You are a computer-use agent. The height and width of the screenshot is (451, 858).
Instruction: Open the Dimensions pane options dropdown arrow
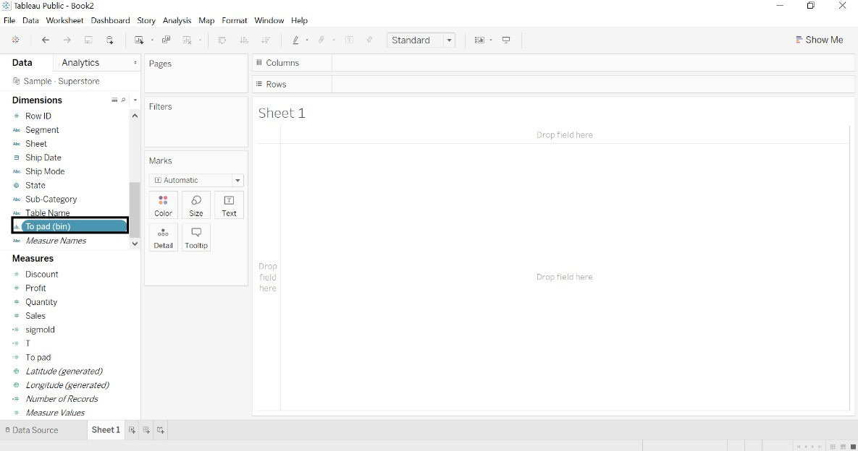click(135, 100)
